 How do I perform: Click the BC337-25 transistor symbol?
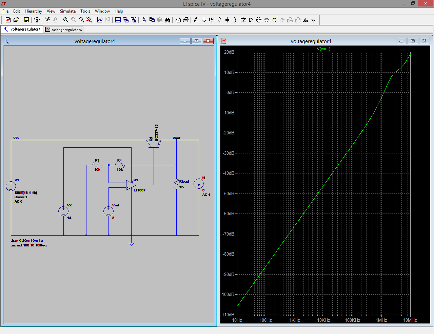(x=154, y=143)
